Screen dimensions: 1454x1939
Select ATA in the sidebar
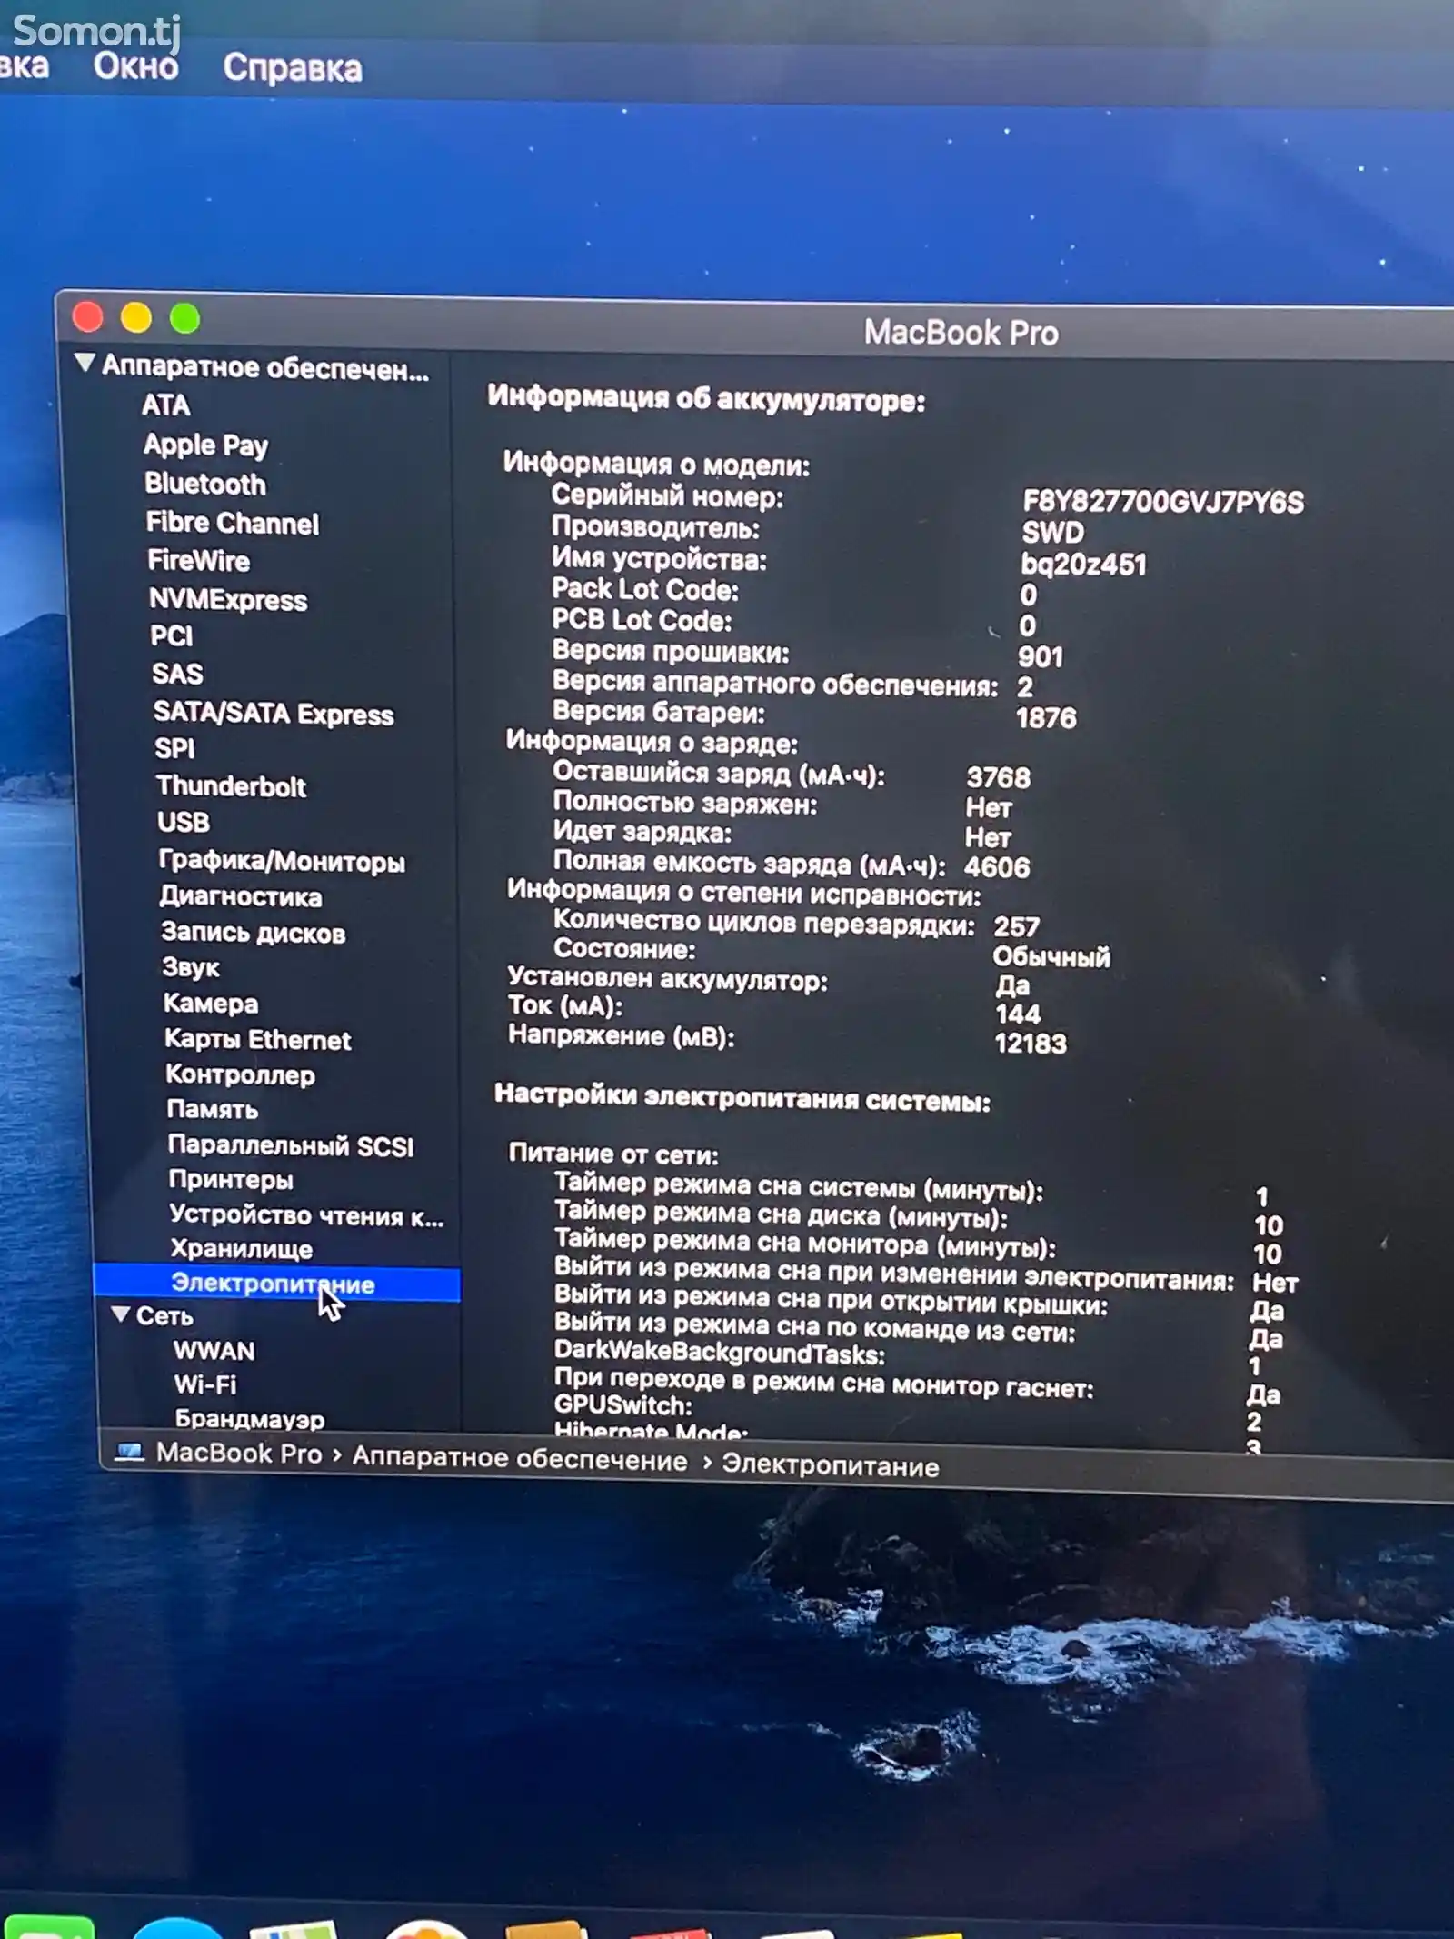click(x=165, y=405)
